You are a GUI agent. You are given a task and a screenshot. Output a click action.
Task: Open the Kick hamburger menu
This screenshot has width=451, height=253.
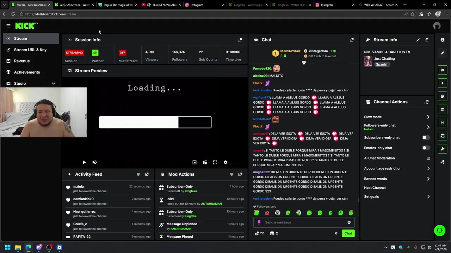[8, 26]
